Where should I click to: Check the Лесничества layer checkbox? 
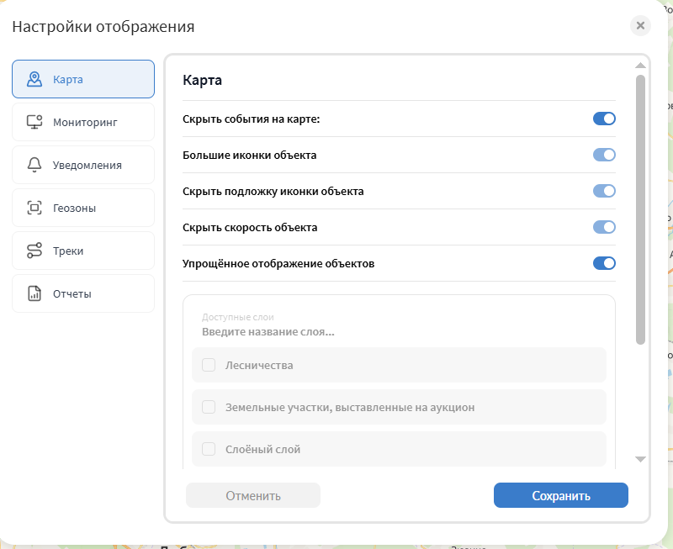pos(209,365)
